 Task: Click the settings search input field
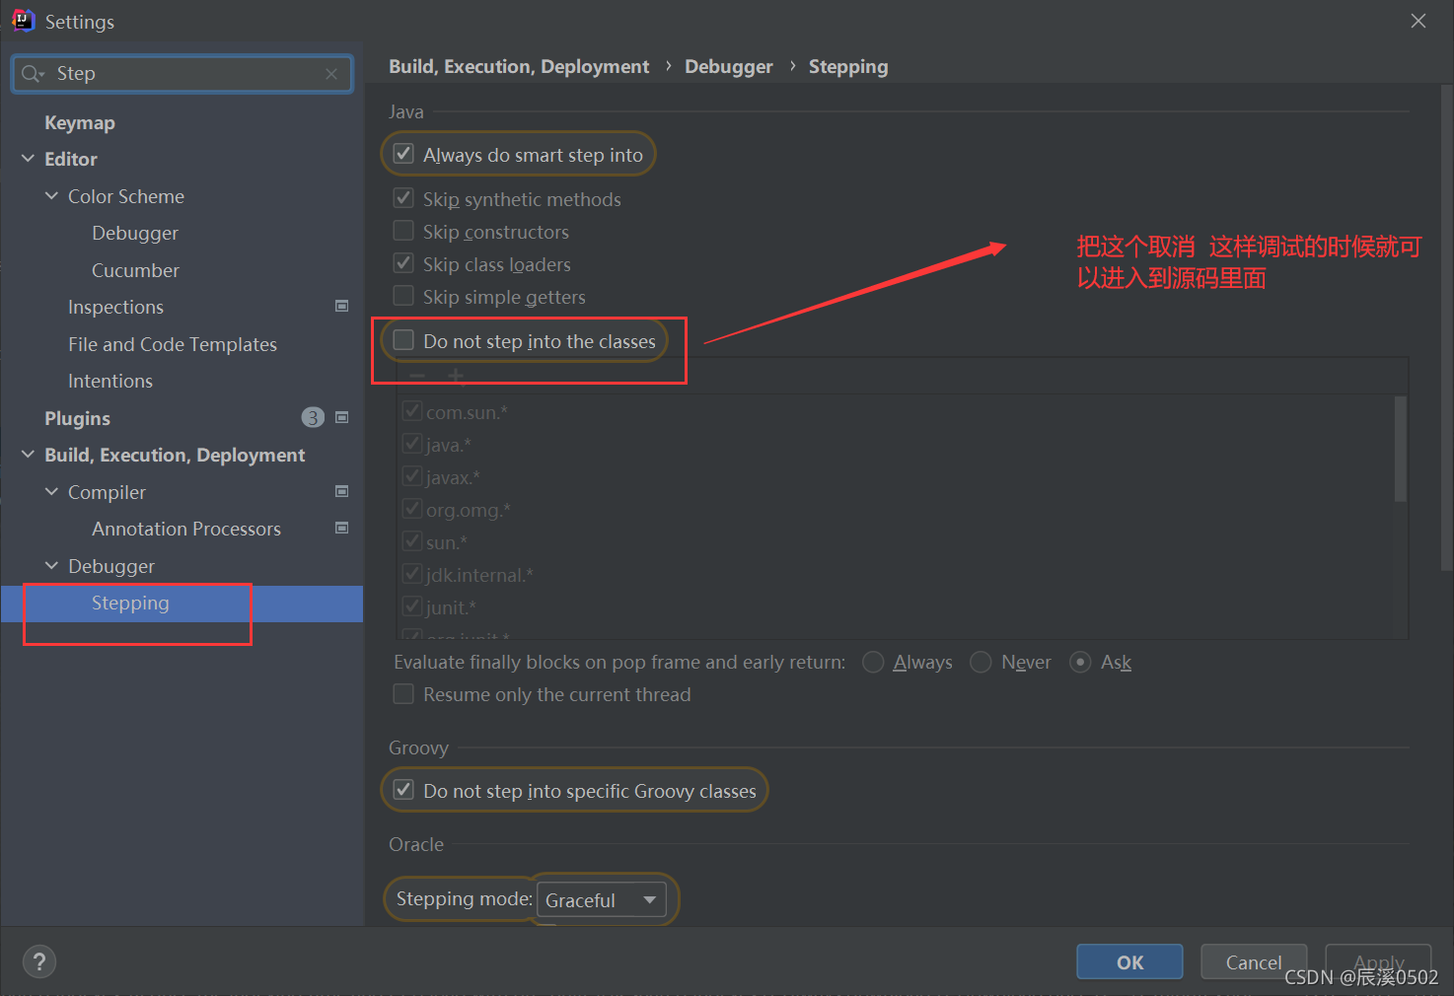(x=182, y=74)
